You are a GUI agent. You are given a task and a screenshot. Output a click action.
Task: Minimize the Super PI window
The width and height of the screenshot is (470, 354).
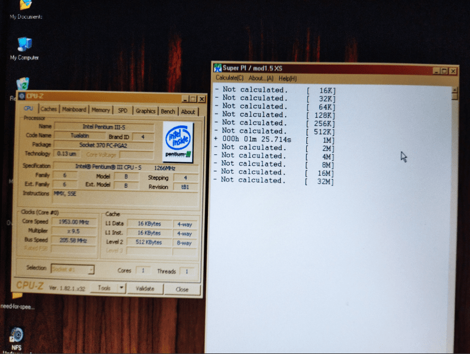click(436, 71)
